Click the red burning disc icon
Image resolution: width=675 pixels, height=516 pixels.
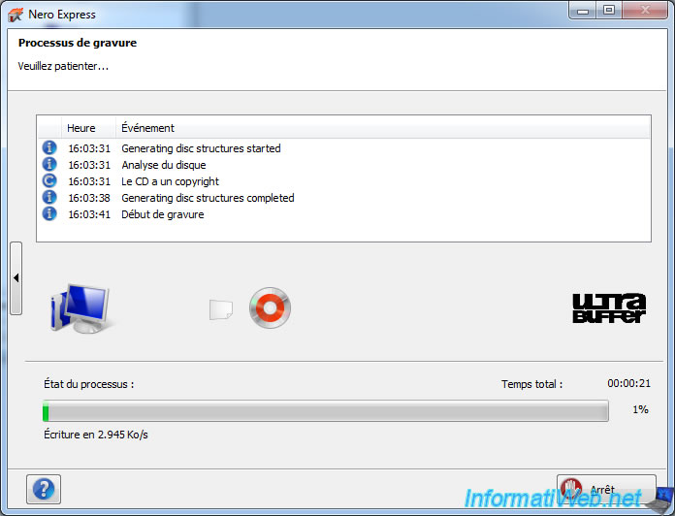pyautogui.click(x=270, y=307)
